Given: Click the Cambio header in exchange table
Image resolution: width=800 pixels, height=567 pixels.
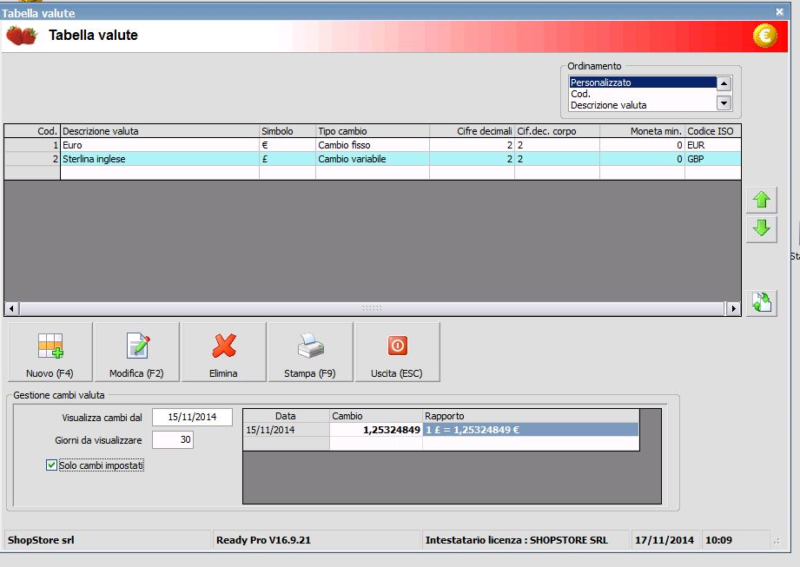Looking at the screenshot, I should (376, 416).
